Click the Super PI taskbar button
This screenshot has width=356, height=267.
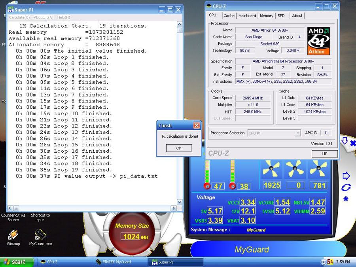(176, 262)
